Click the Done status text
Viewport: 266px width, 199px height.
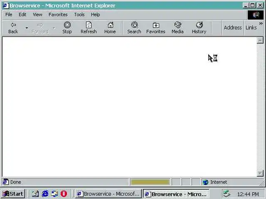(16, 182)
